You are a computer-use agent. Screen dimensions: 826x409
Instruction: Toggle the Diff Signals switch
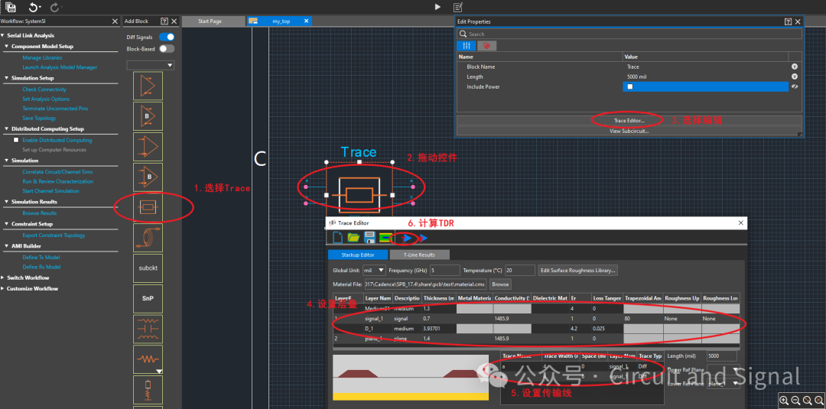coord(167,37)
